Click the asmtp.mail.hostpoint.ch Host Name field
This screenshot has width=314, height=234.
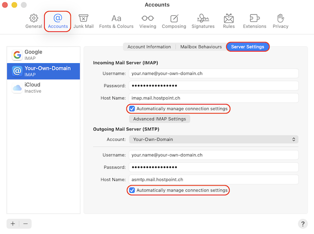pyautogui.click(x=214, y=180)
